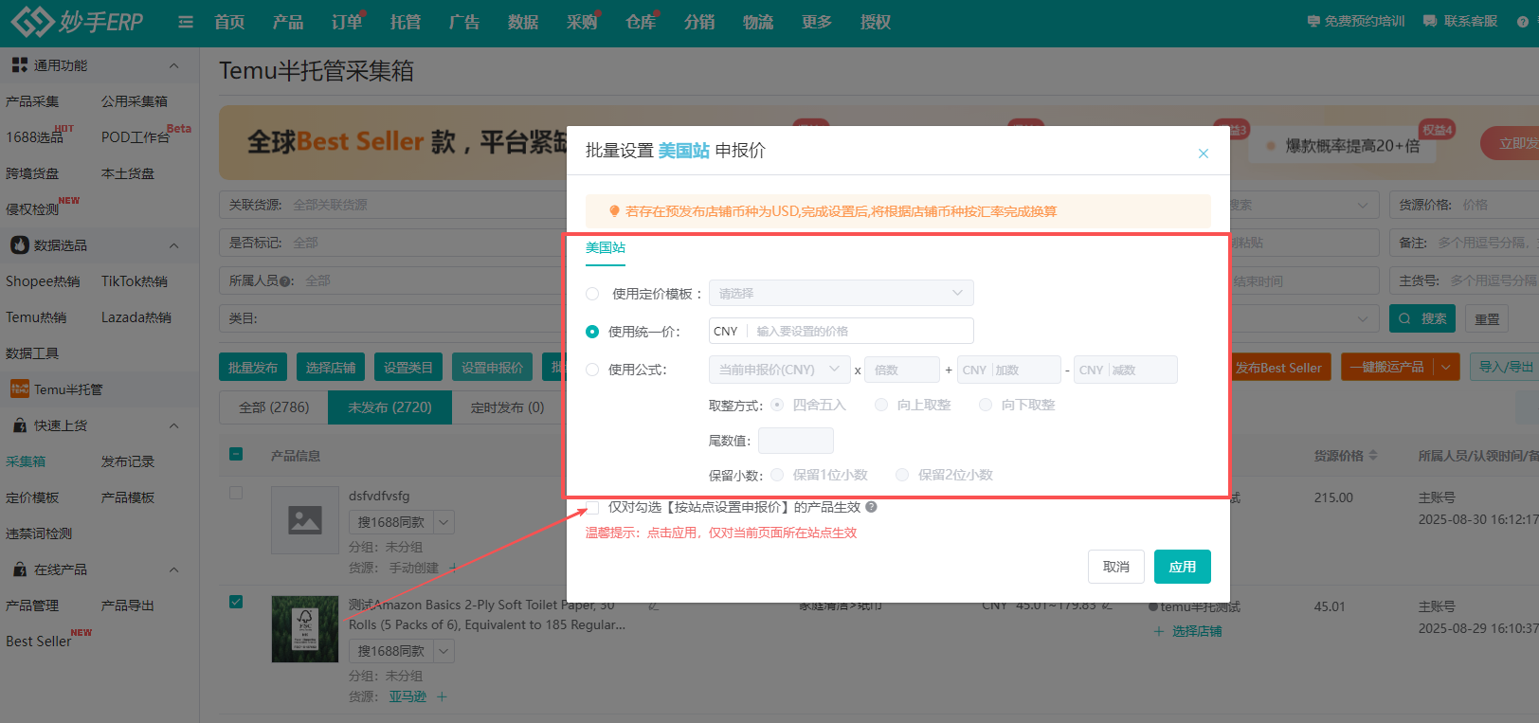Open the 一键搬运产品 dropdown arrow
1539x723 pixels.
click(x=1446, y=368)
